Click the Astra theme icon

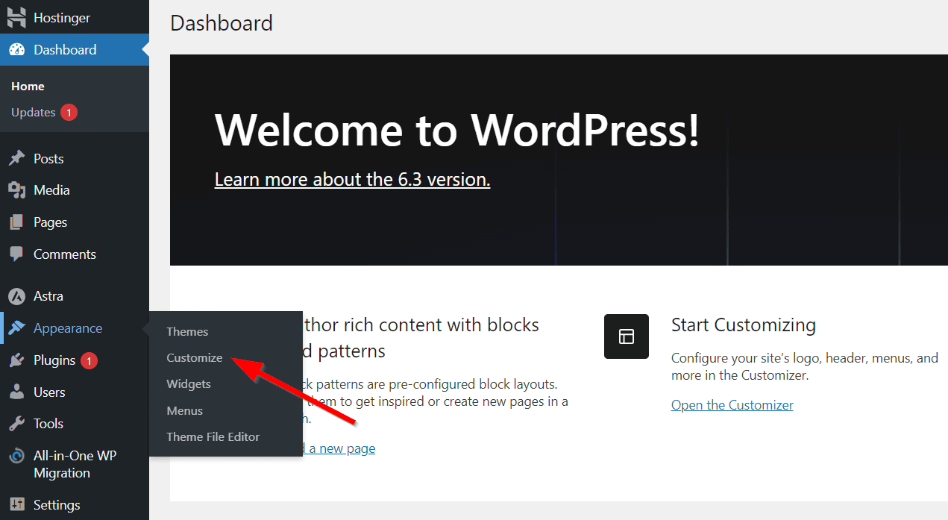[16, 295]
